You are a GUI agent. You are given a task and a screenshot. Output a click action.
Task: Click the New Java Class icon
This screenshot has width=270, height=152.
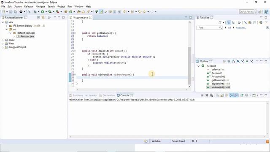click(x=71, y=12)
